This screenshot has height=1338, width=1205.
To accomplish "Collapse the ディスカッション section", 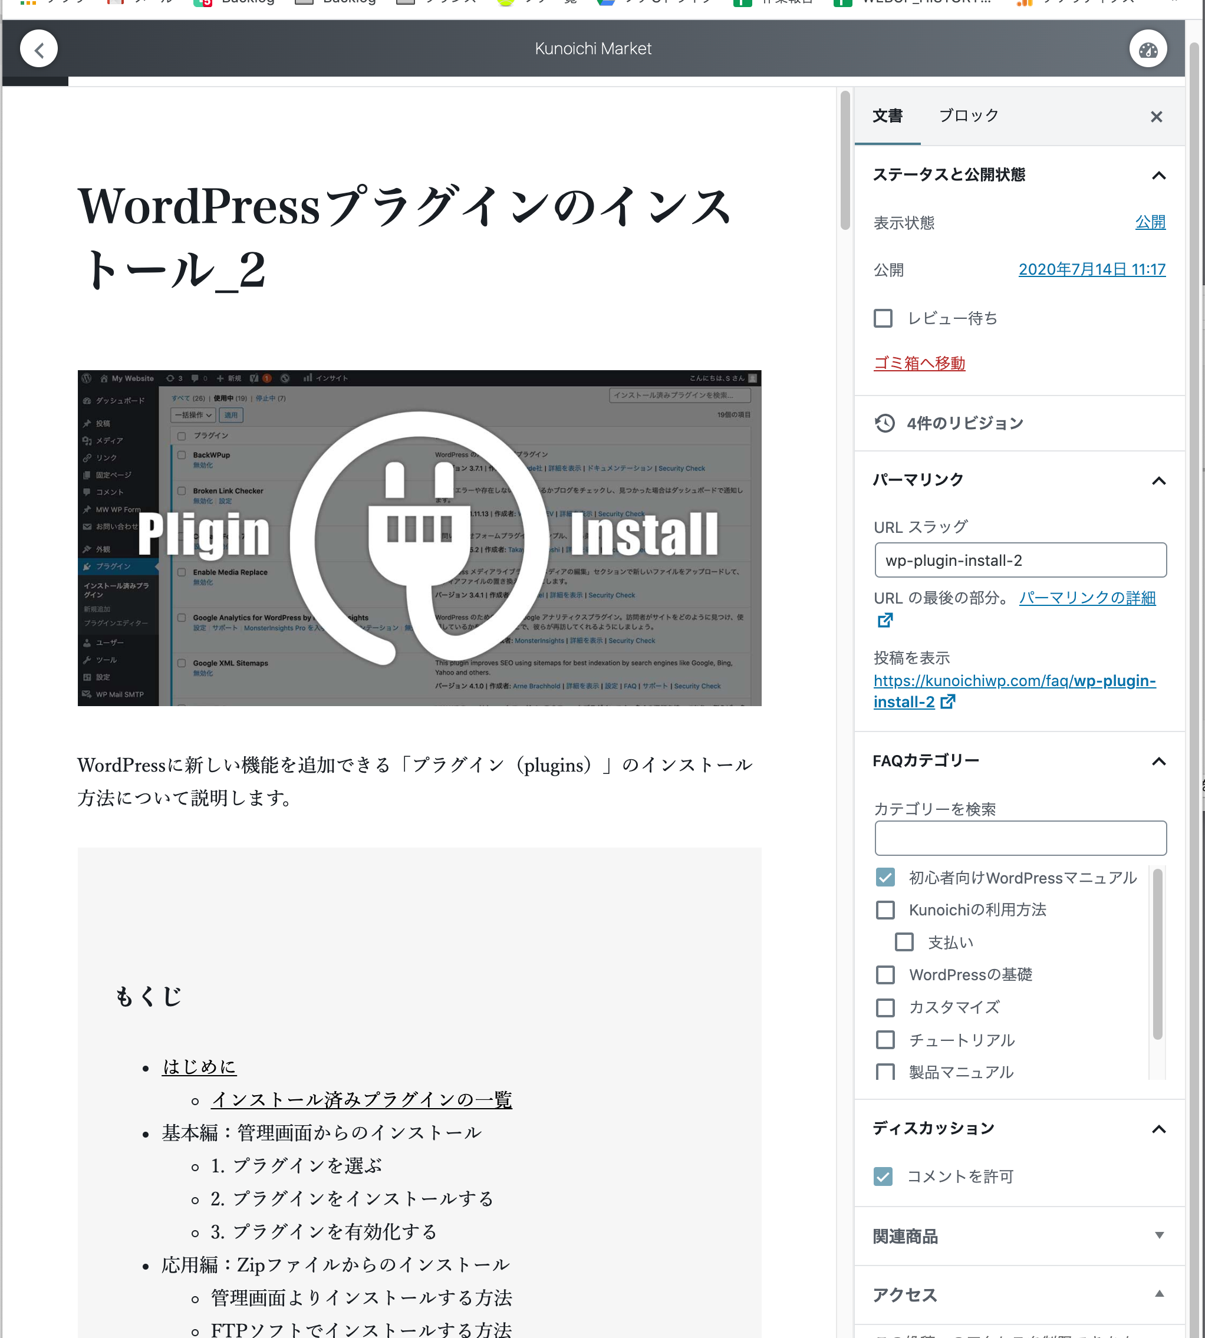I will pos(1158,1129).
